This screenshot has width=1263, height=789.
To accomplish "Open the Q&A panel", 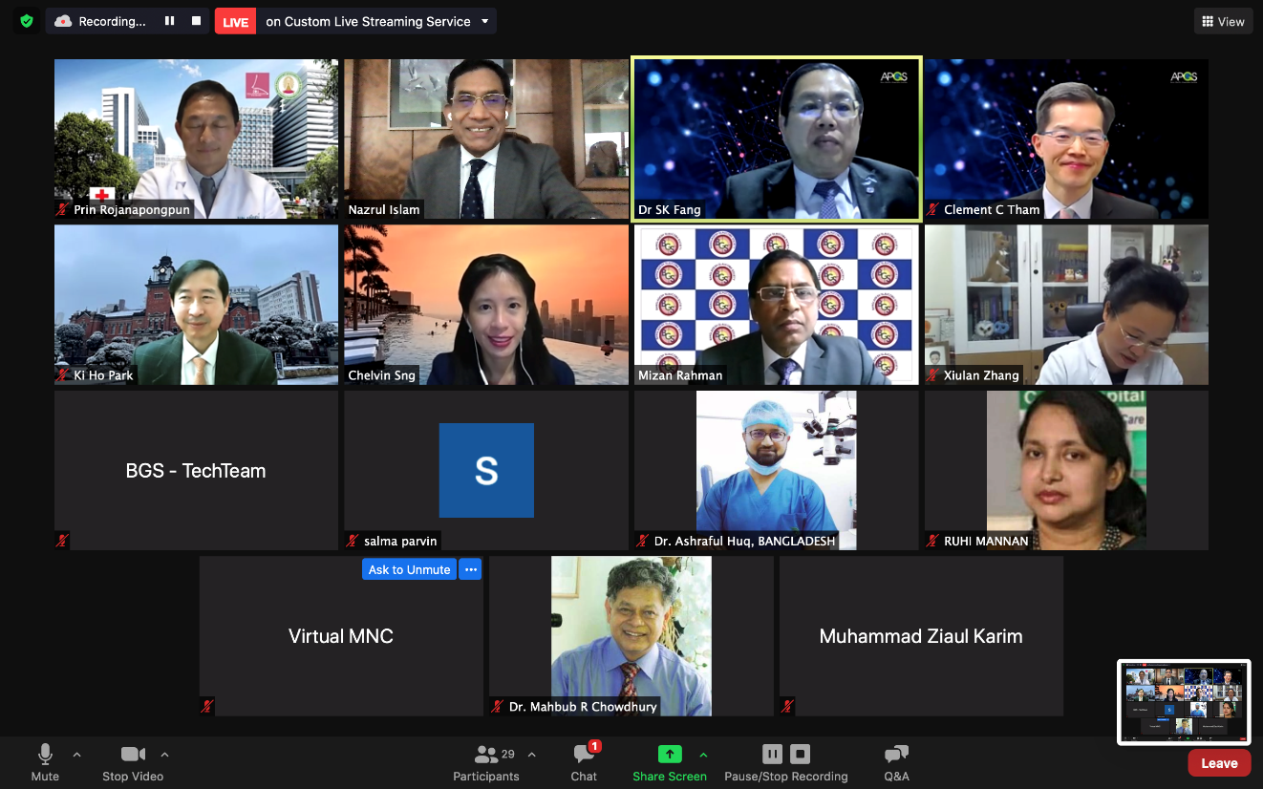I will (896, 763).
